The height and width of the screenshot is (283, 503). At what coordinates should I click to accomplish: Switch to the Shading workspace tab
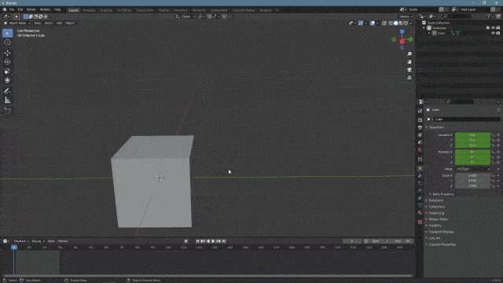click(163, 10)
